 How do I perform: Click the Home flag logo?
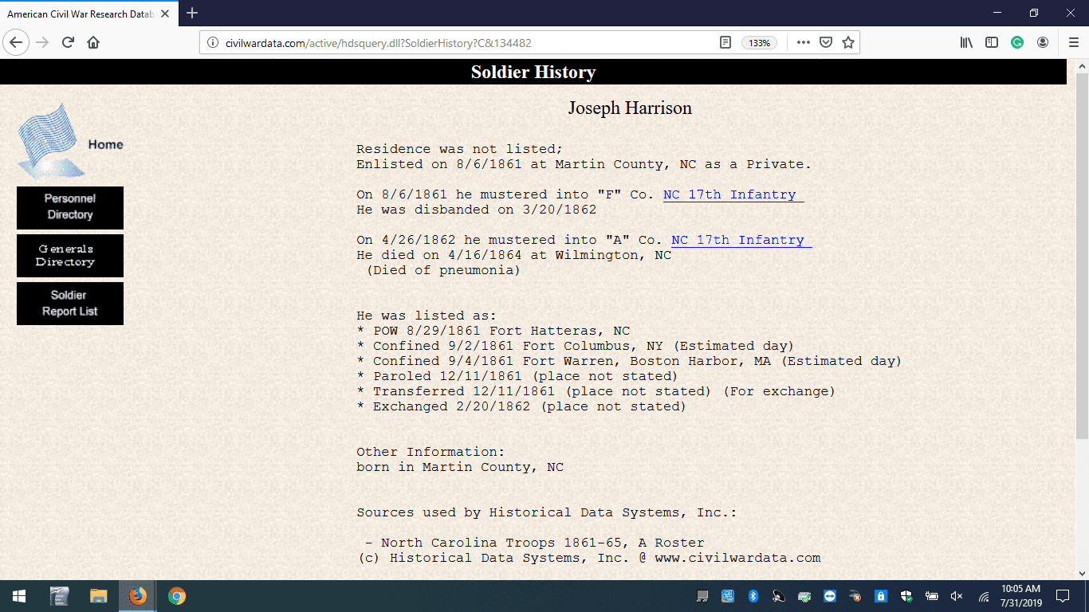pos(70,141)
